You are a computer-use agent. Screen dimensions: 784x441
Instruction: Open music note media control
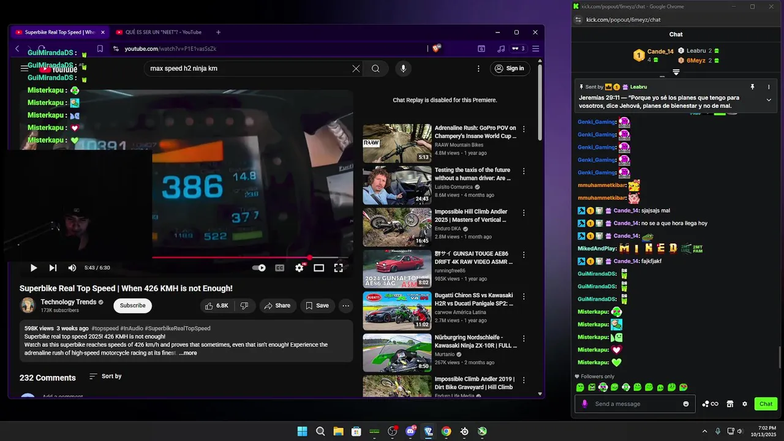click(x=501, y=48)
